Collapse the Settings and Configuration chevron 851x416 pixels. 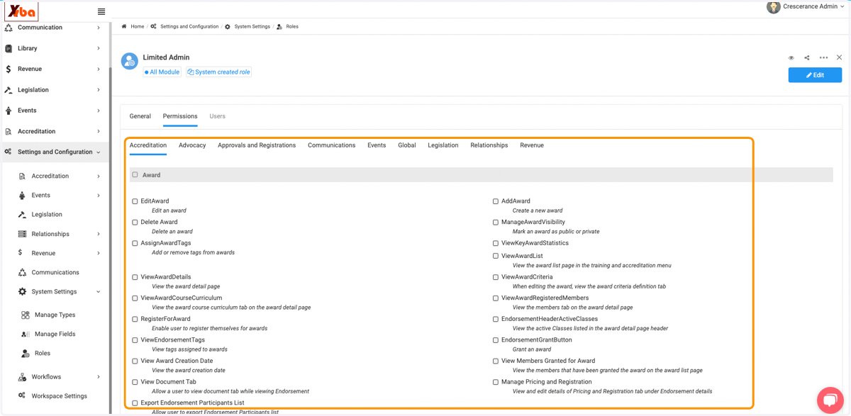click(x=99, y=152)
